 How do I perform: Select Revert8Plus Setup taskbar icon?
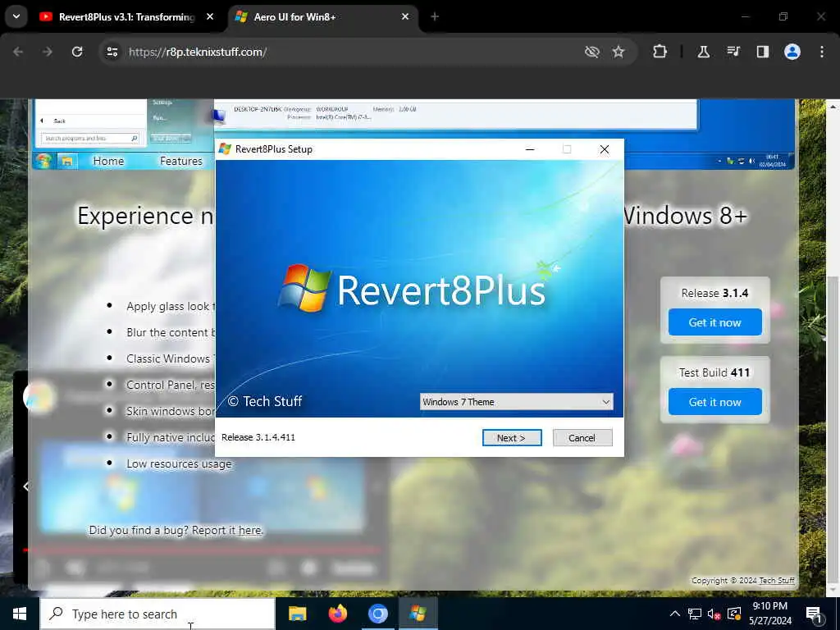click(x=418, y=614)
